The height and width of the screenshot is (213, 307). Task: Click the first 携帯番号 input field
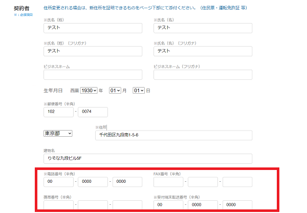point(58,205)
